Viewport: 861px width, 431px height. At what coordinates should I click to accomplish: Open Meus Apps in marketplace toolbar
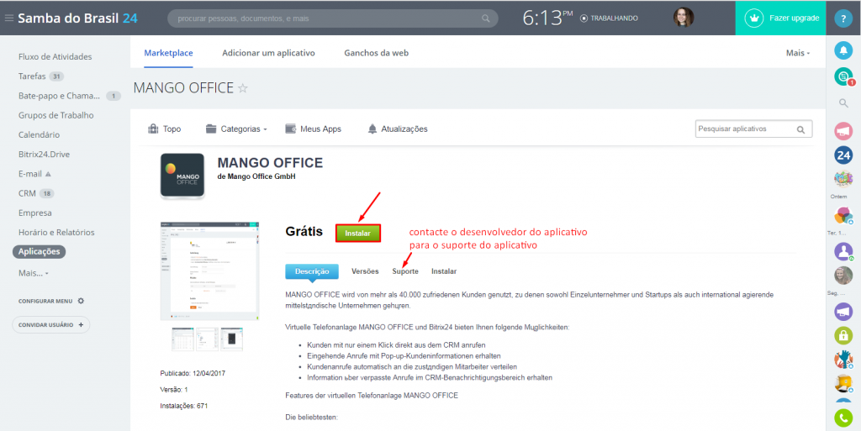click(x=313, y=129)
